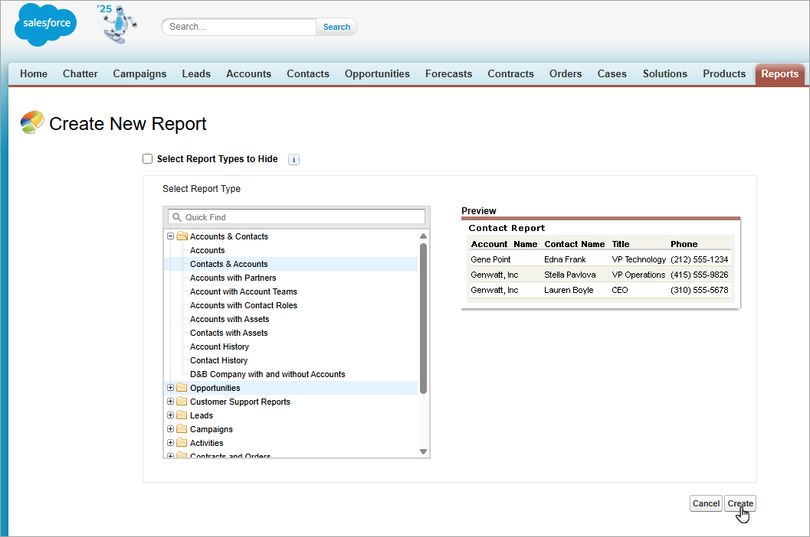Open the Contracts tab
The image size is (810, 537).
pos(510,73)
